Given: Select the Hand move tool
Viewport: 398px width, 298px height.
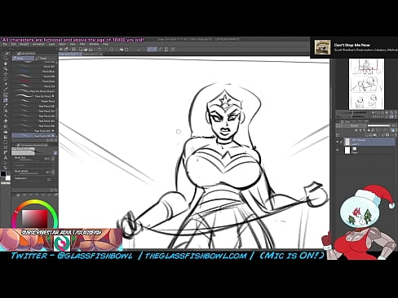Looking at the screenshot, I should (x=6, y=64).
